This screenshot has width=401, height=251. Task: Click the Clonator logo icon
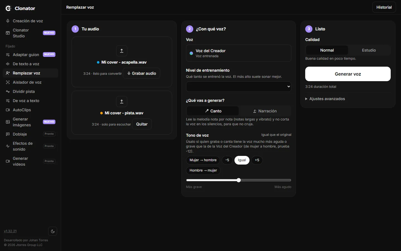tap(8, 8)
